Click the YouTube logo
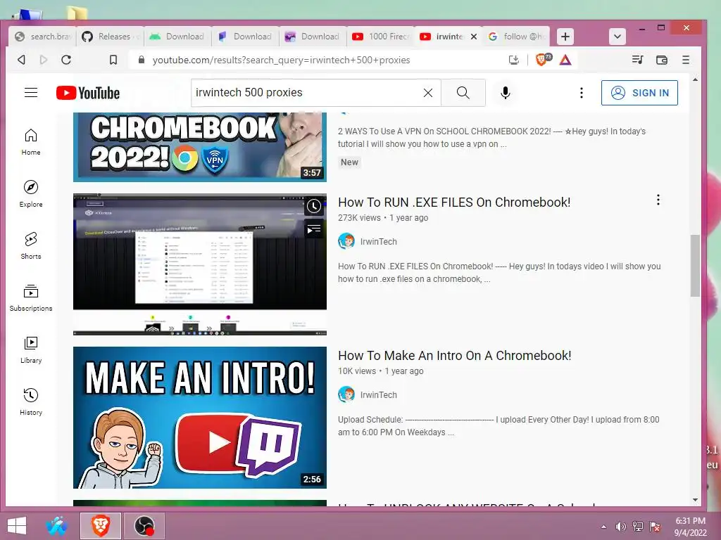Viewport: 721px width, 540px height. (x=88, y=94)
